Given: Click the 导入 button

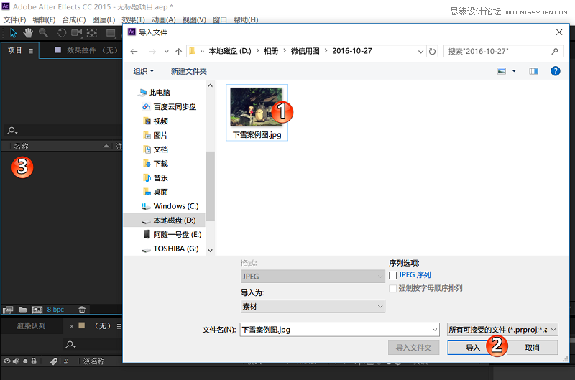Looking at the screenshot, I should 471,348.
